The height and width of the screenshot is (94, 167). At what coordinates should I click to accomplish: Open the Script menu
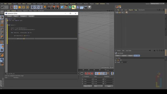coord(97,4)
